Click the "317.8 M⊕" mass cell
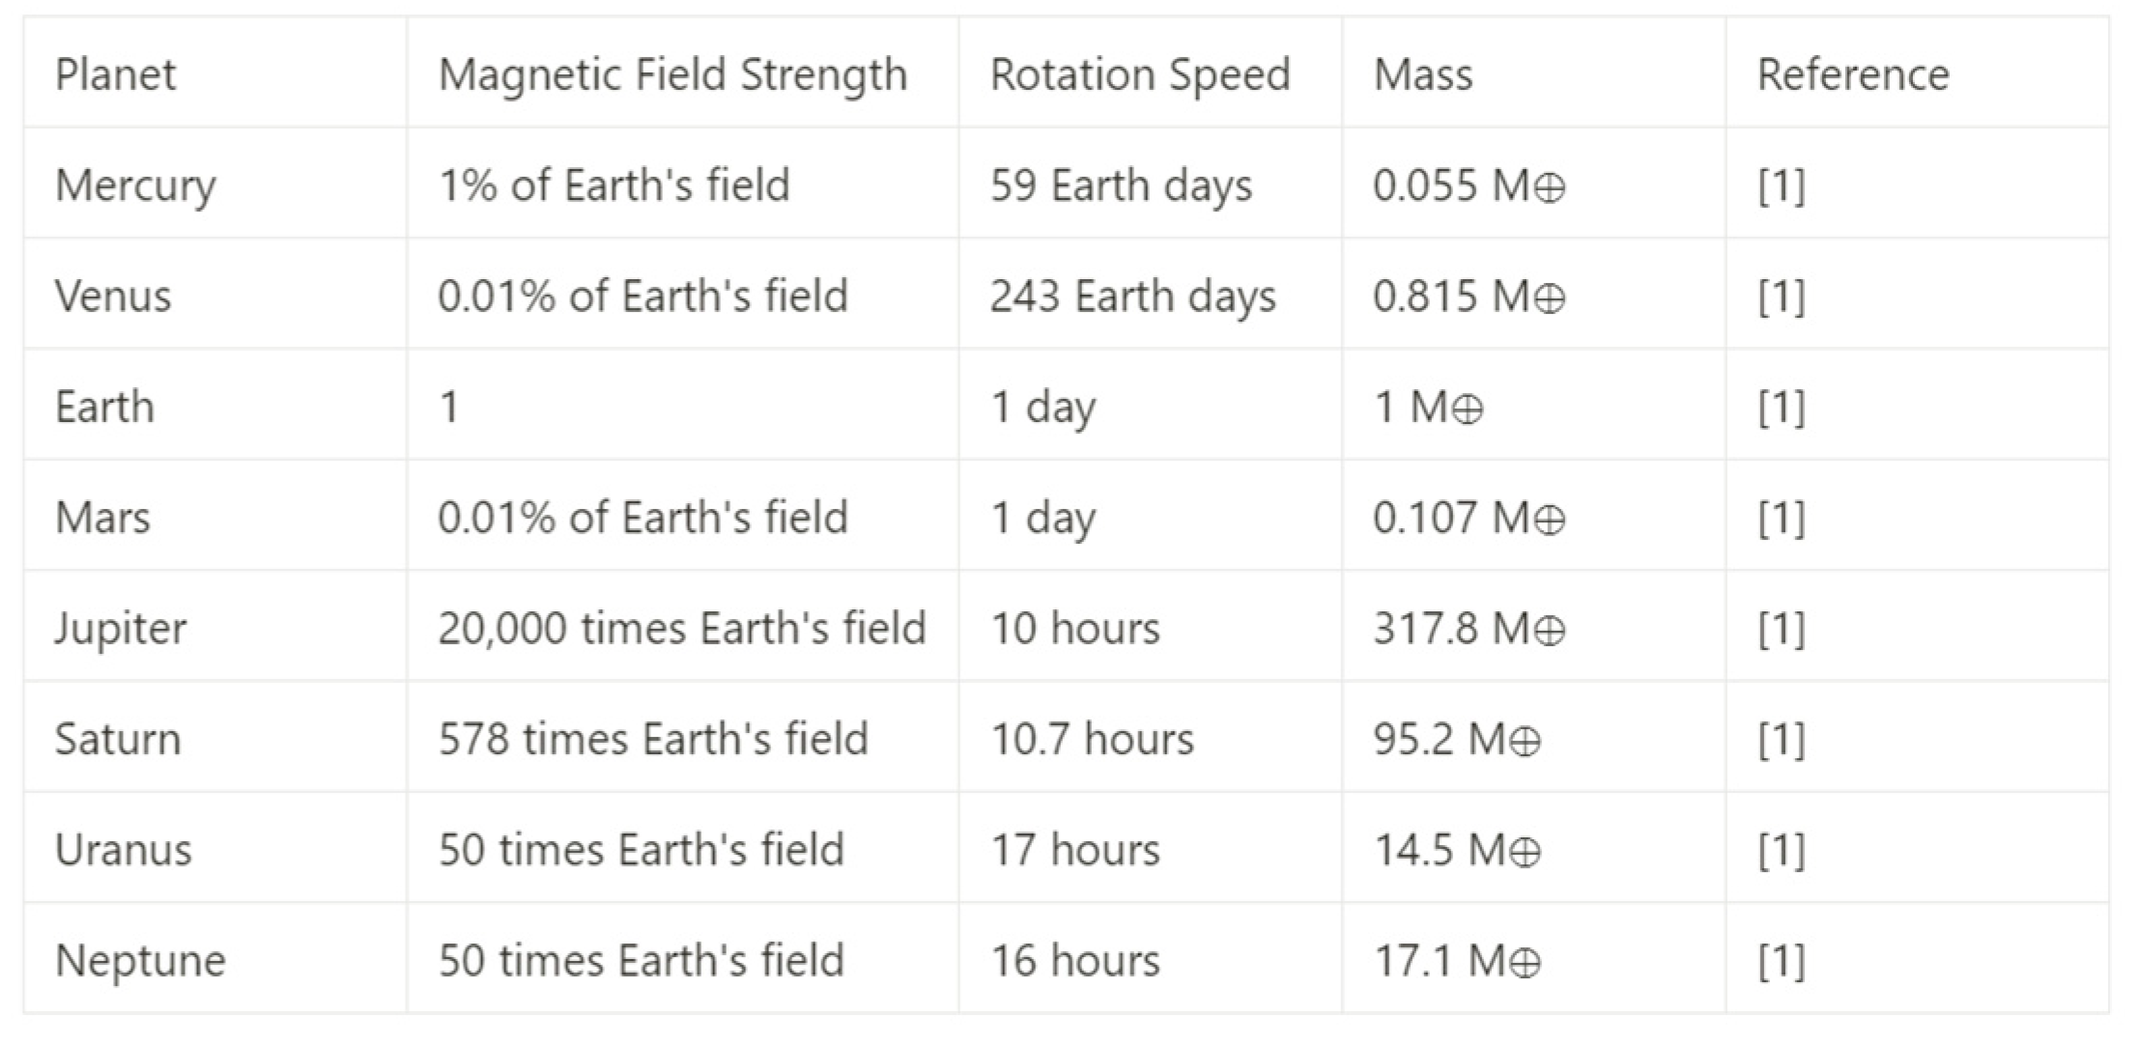Viewport: 2140px width, 1043px height. (1469, 629)
